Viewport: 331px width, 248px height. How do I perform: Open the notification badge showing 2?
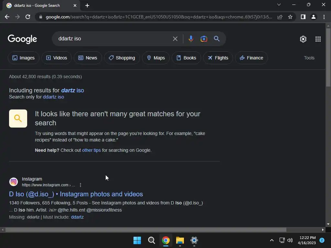(x=322, y=240)
